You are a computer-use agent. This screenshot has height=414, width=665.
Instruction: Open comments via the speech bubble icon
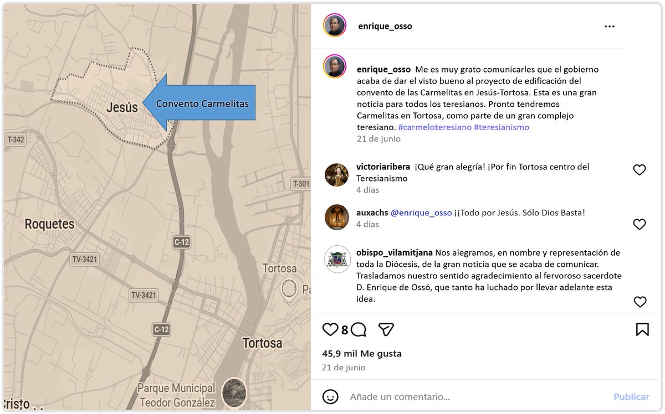359,330
